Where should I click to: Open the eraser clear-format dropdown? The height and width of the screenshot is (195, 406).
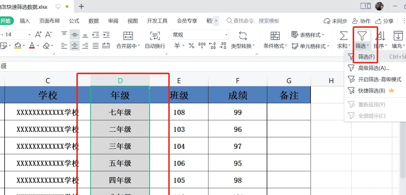pyautogui.click(x=52, y=46)
